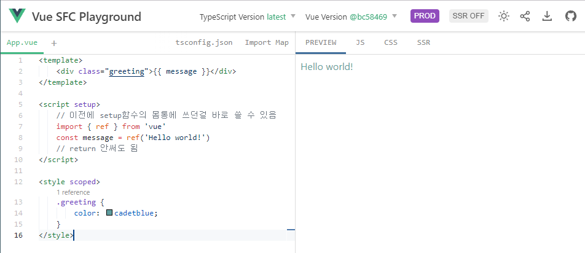Click "const message = ref('Hello world!')" line
Viewport: 585px width, 253px height.
click(133, 138)
